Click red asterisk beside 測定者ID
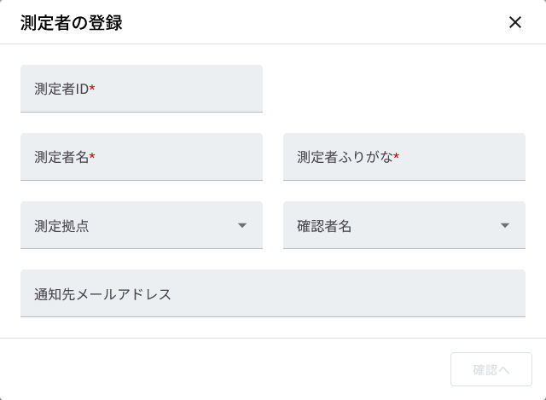The height and width of the screenshot is (400, 546). pyautogui.click(x=92, y=87)
